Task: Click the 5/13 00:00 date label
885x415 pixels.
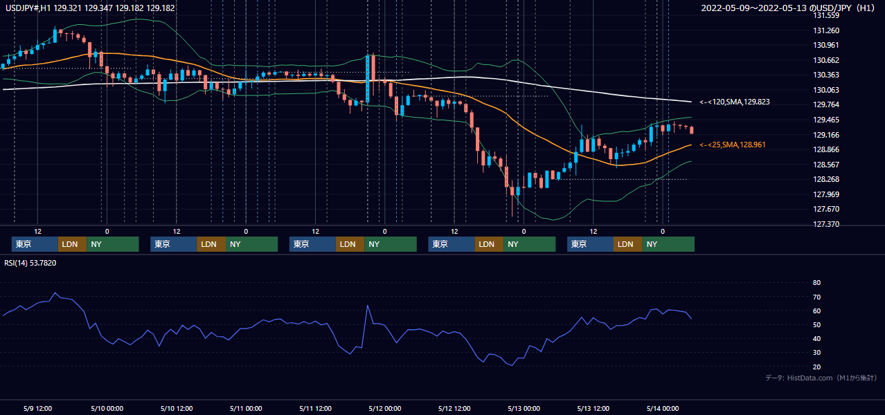Action: tap(524, 408)
